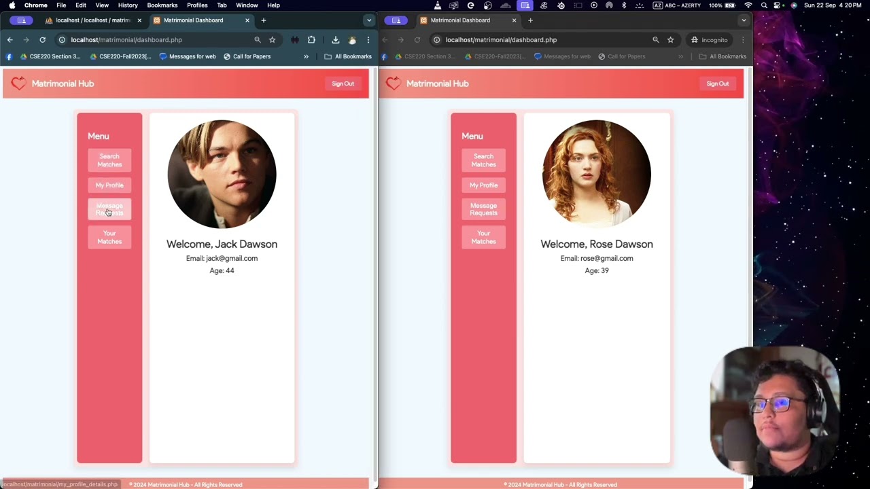Bookmark page with star in left window
The image size is (870, 489).
pos(272,40)
